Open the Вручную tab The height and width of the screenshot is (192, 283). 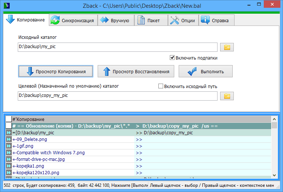(116, 20)
